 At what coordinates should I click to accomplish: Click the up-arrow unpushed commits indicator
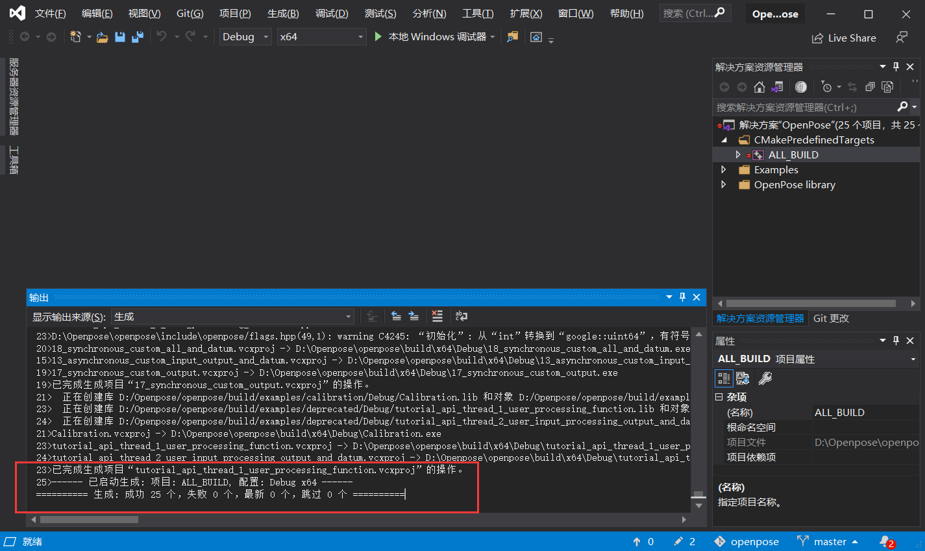tap(643, 541)
